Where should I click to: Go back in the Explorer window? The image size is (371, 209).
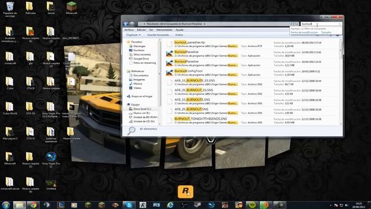click(126, 24)
